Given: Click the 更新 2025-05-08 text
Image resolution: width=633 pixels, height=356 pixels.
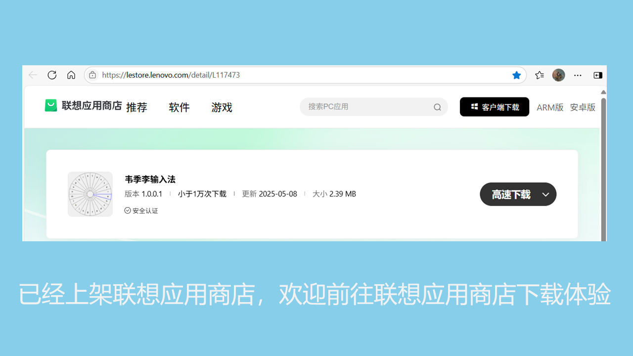Looking at the screenshot, I should tap(270, 194).
